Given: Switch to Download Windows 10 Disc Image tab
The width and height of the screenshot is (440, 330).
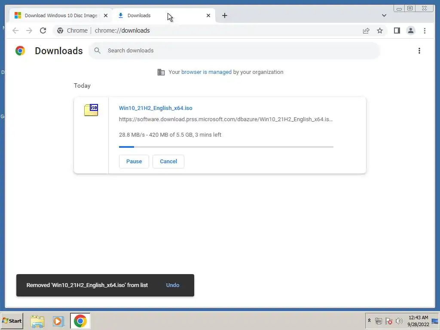Looking at the screenshot, I should pyautogui.click(x=61, y=15).
